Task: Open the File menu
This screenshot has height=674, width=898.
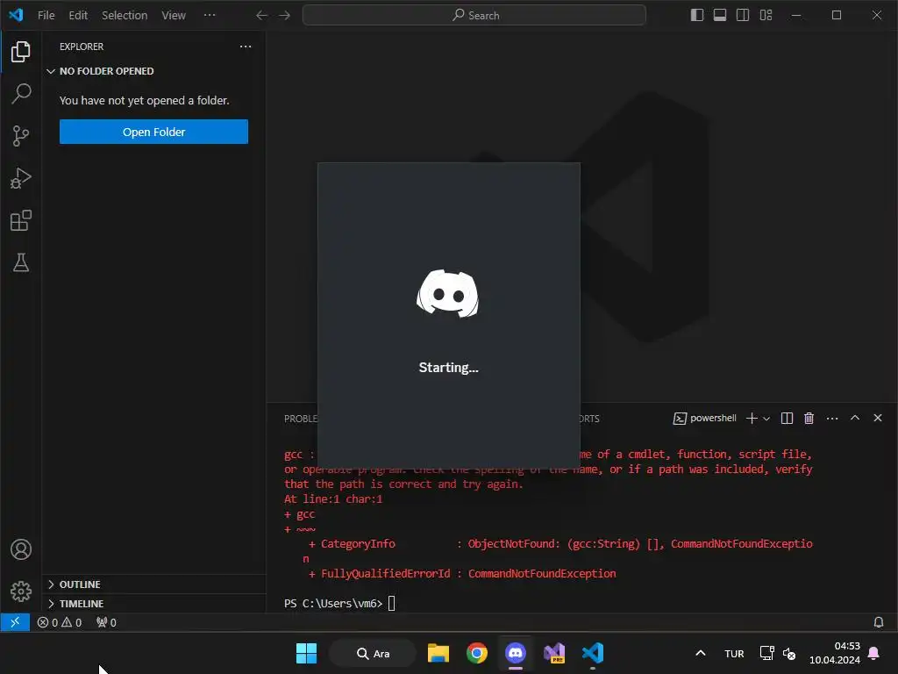Action: 46,16
